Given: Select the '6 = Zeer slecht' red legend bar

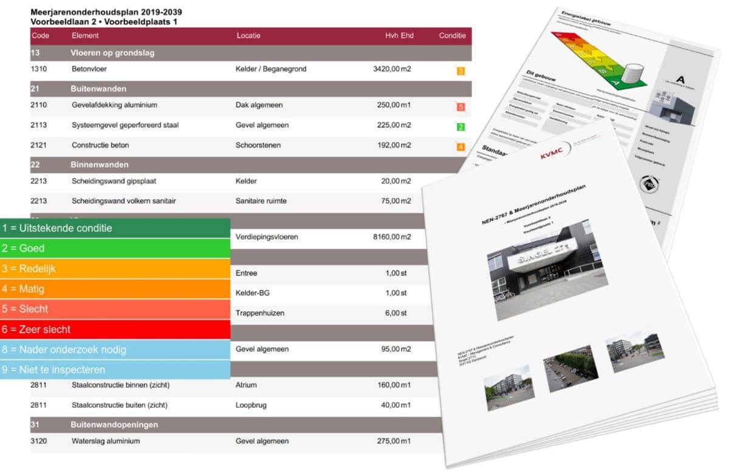Looking at the screenshot, I should click(115, 329).
